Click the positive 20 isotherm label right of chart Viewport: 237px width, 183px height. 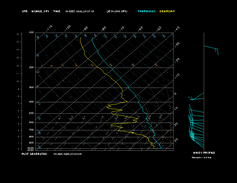tap(176, 124)
